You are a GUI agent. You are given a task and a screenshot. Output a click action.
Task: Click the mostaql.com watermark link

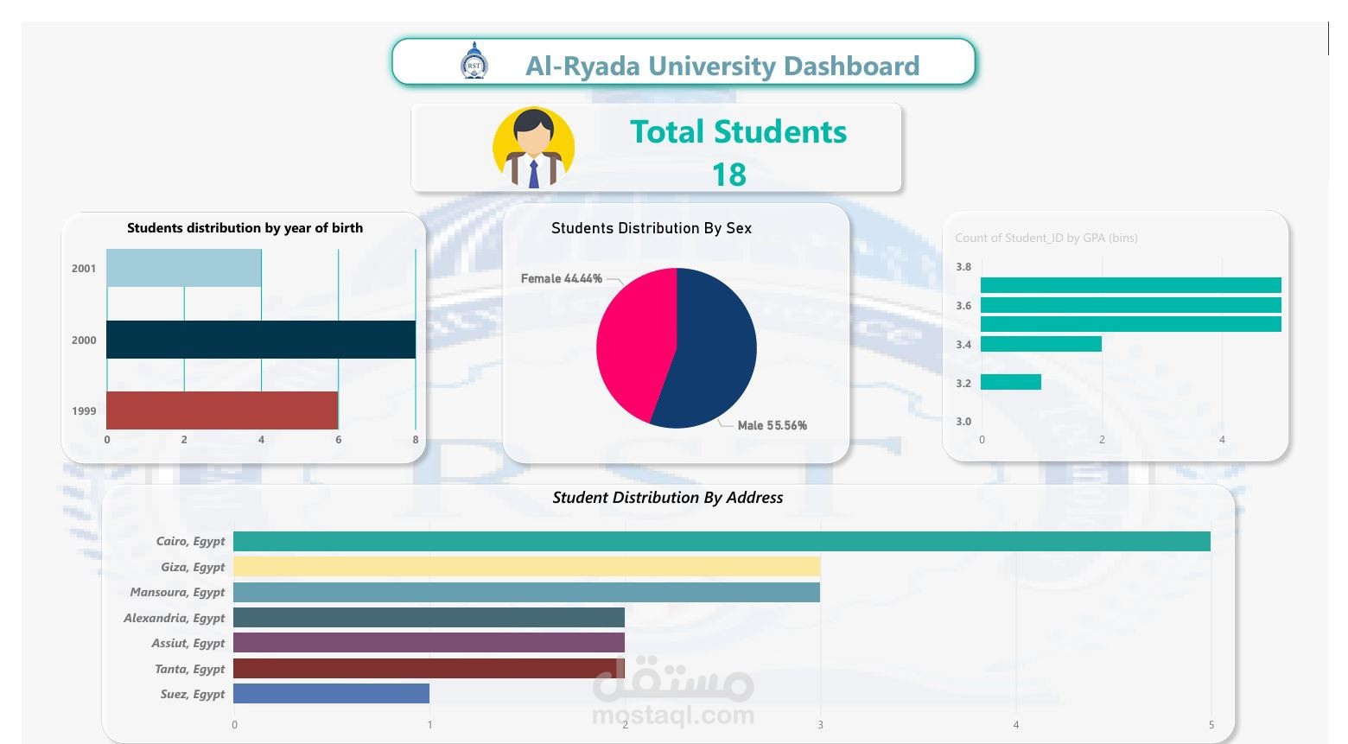click(675, 715)
